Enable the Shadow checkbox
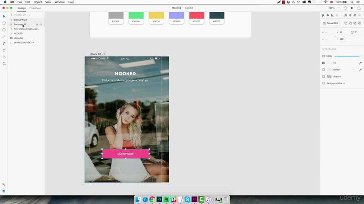The width and height of the screenshot is (364, 204). click(323, 76)
